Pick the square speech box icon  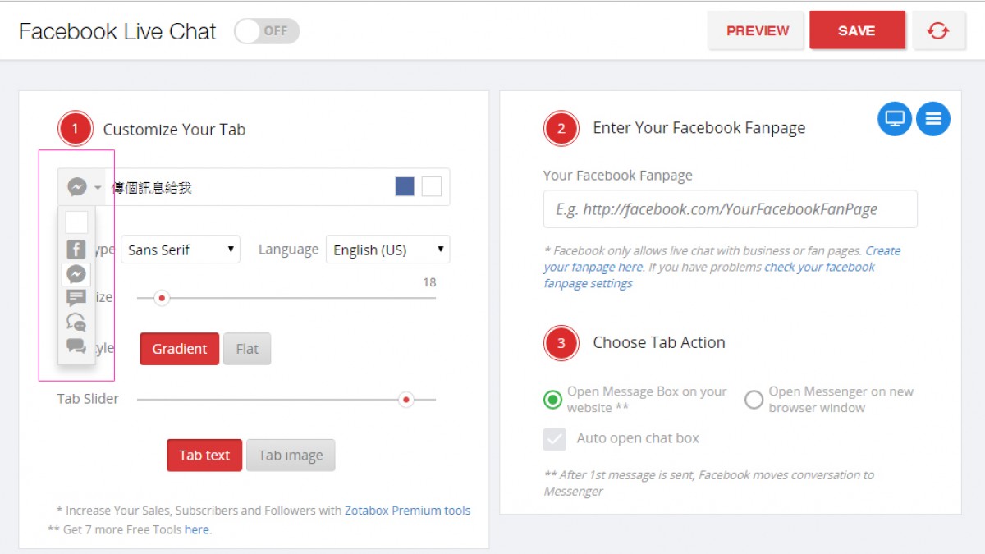[x=76, y=298]
